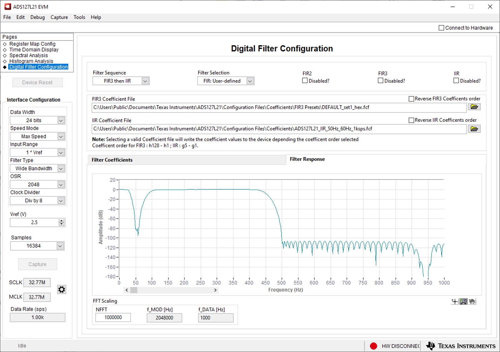Open the Capture menu
Viewport: 500px width, 352px height.
tap(59, 17)
